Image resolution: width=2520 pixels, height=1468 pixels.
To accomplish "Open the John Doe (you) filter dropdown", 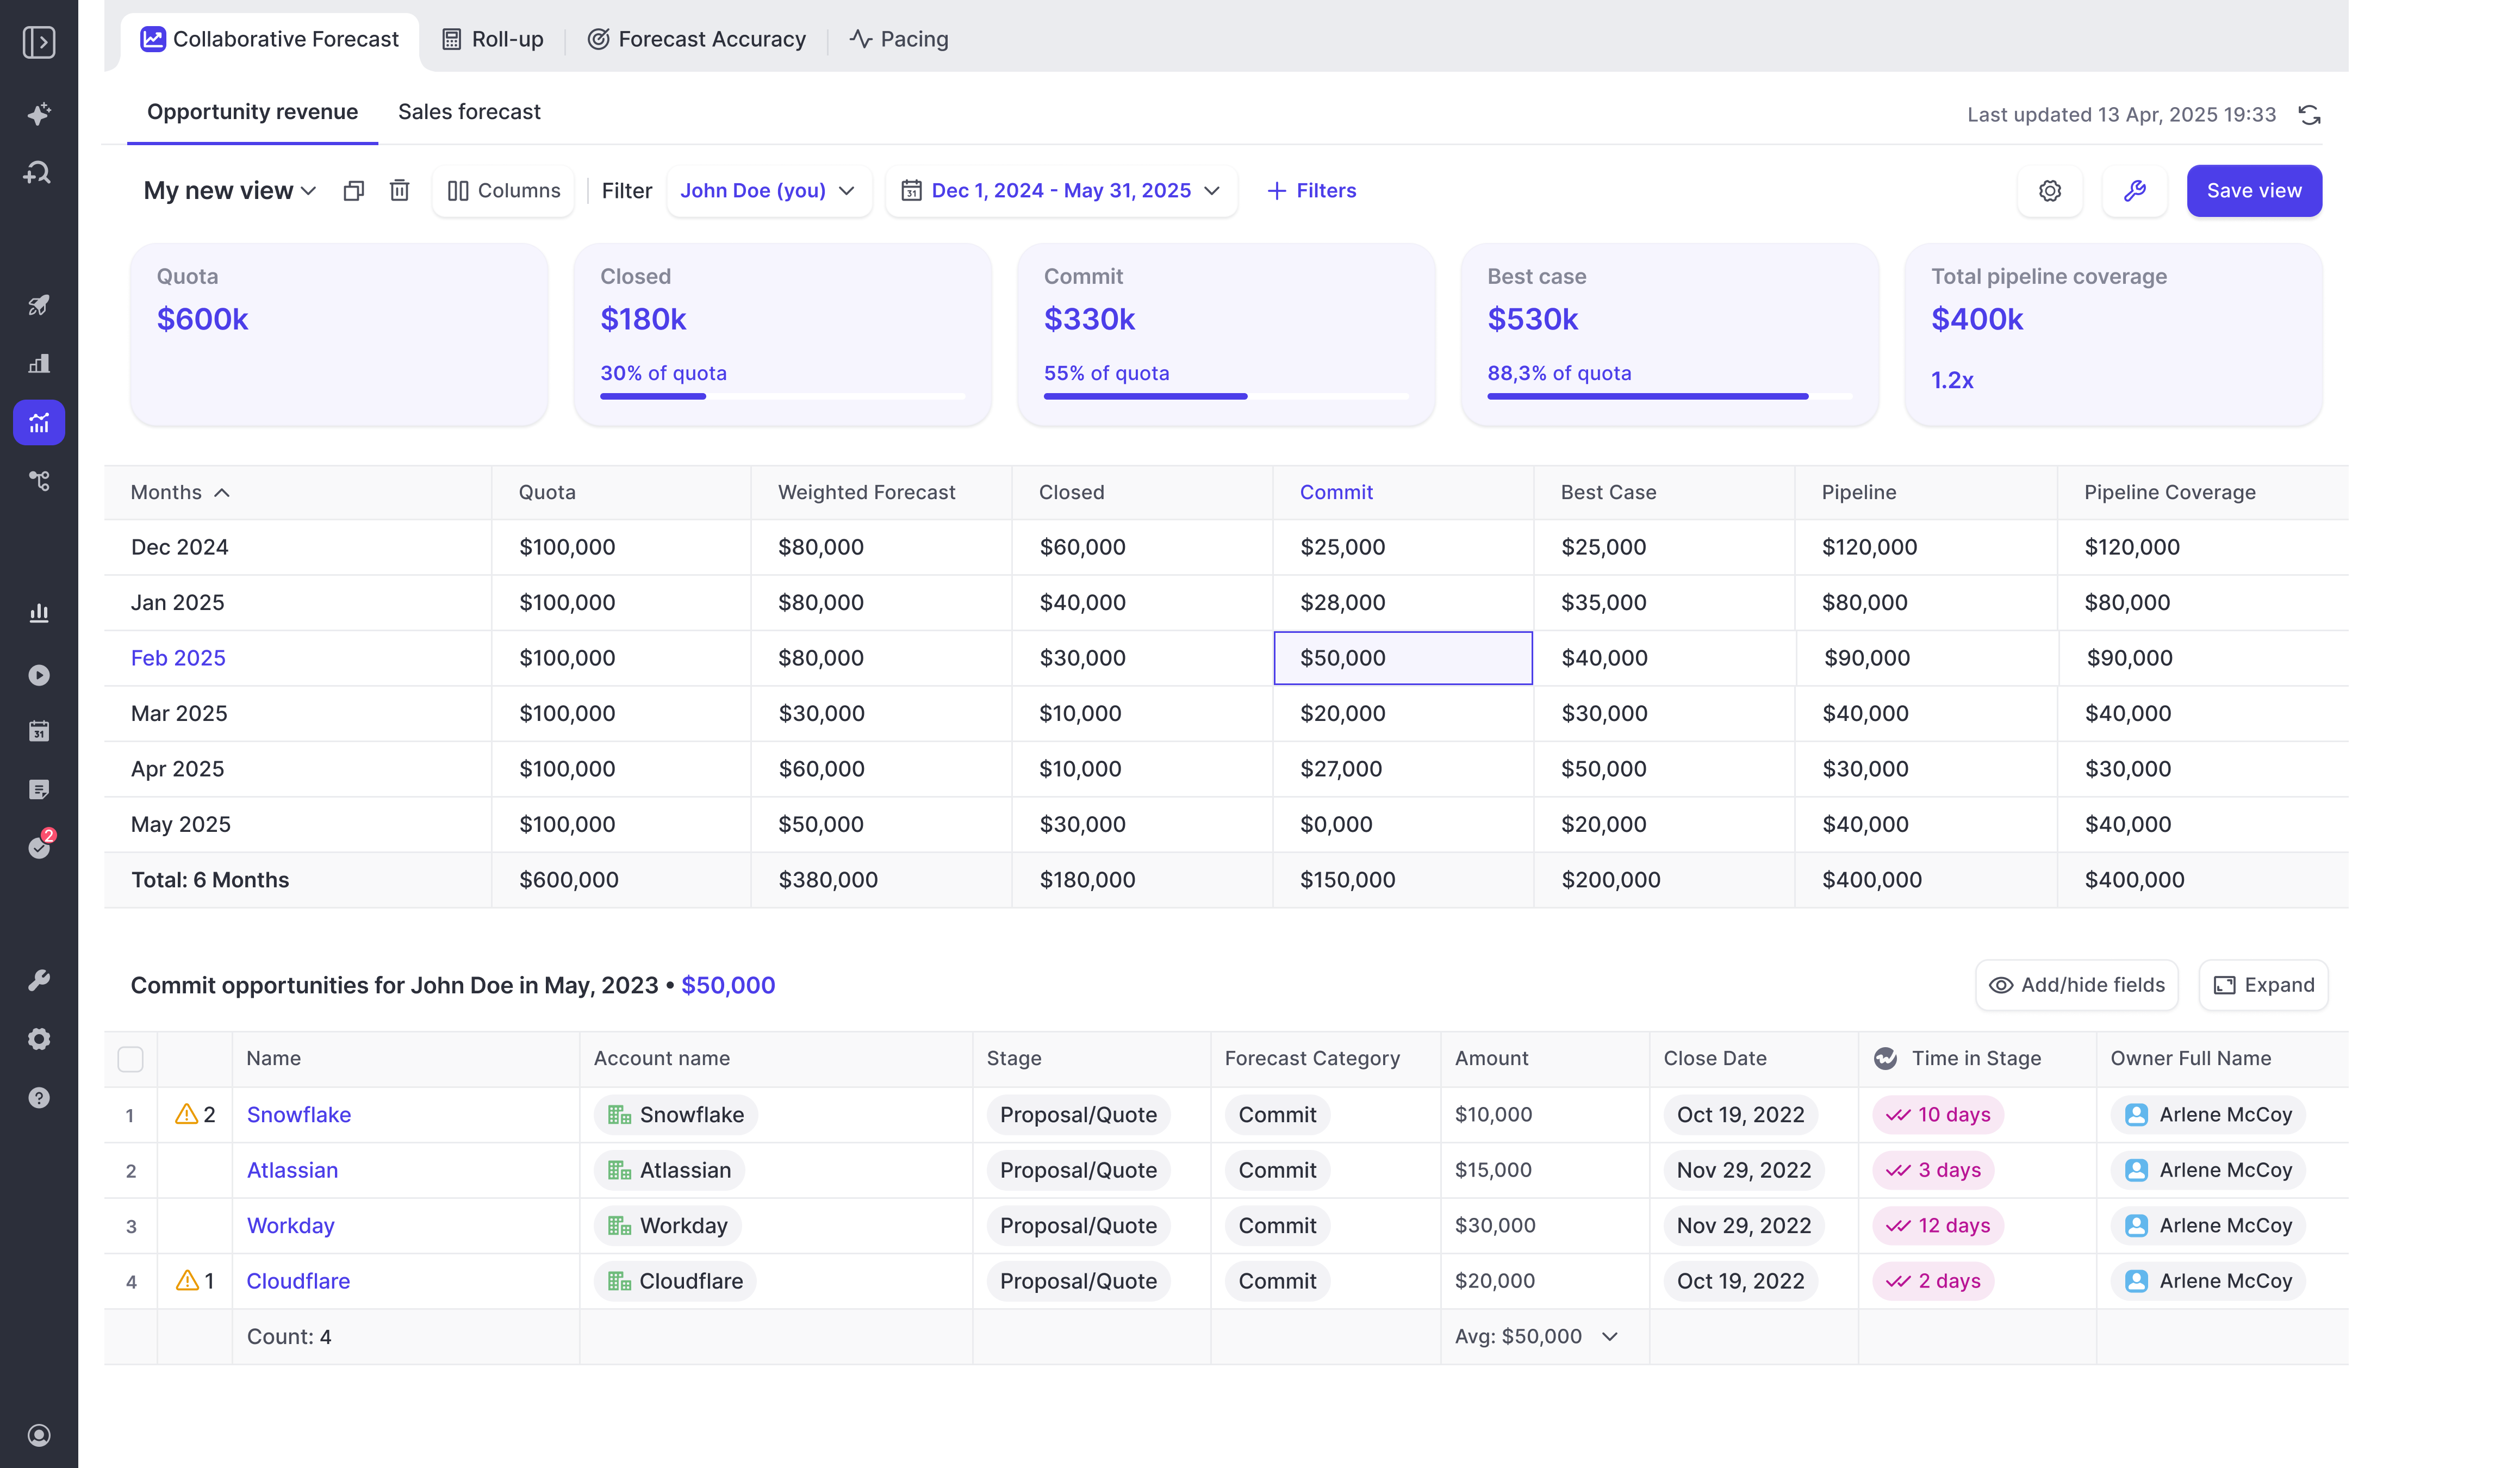I will tap(768, 191).
